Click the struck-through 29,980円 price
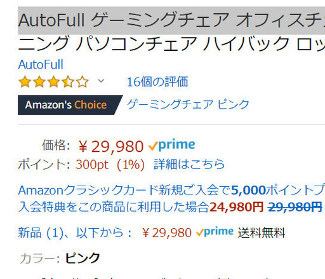325x279 pixels. click(x=295, y=207)
